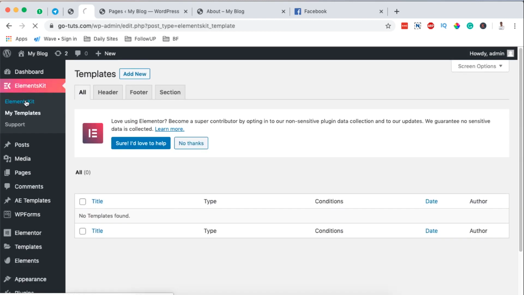This screenshot has width=524, height=295.
Task: Sort by Title in table header
Action: click(97, 201)
